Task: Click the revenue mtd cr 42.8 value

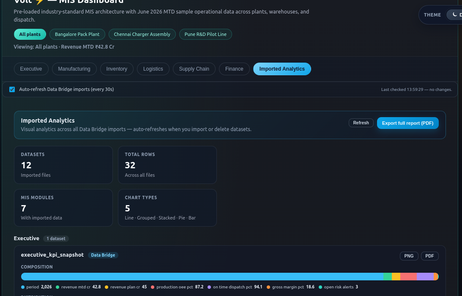Action: [97, 287]
